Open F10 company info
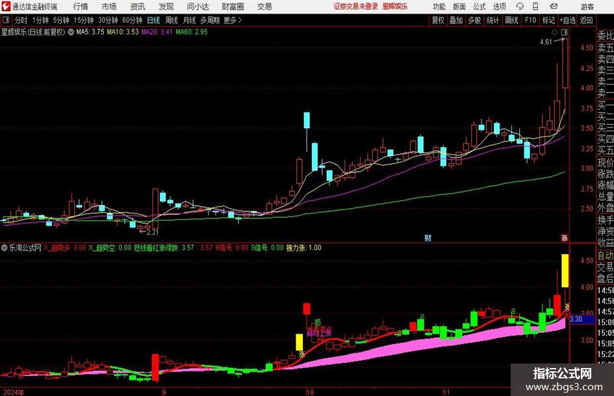 coord(530,20)
